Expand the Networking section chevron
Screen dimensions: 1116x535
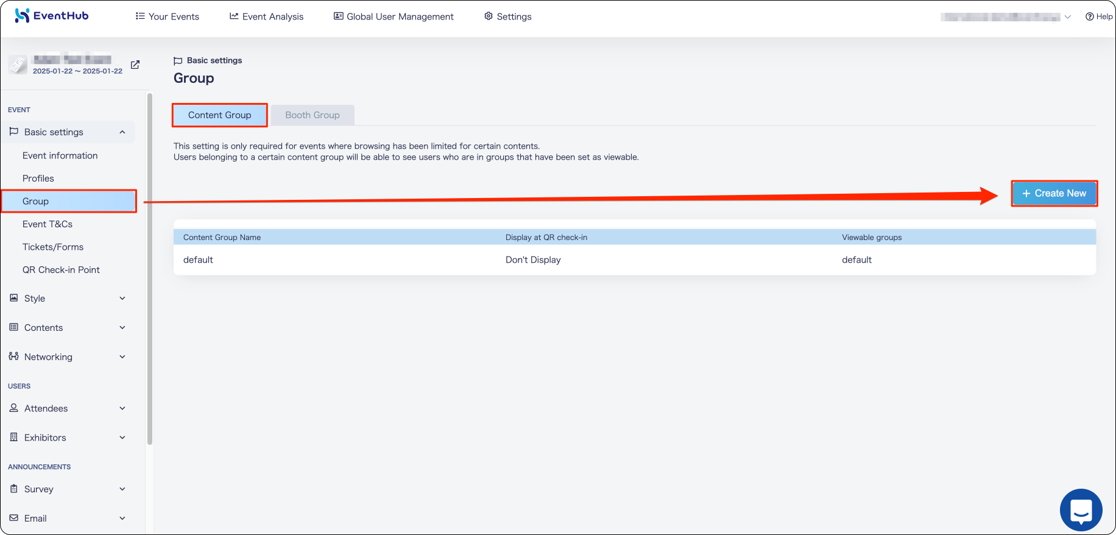(122, 357)
